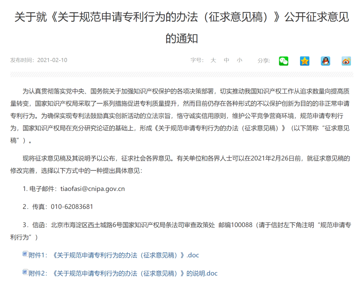The height and width of the screenshot is (296, 362).
Task: Open attachment 附件1 征求意见稿.doc
Action: click(114, 255)
